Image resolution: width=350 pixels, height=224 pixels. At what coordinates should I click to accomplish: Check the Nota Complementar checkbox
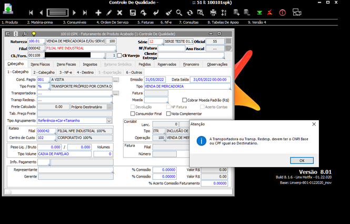click(x=168, y=113)
